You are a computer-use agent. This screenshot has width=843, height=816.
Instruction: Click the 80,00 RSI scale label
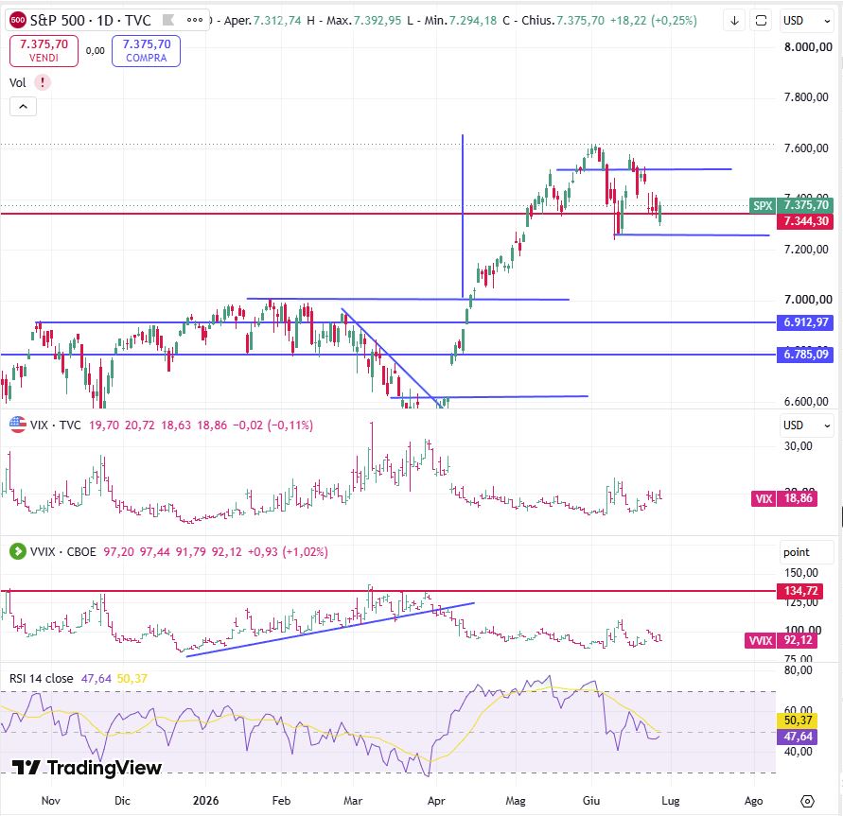(799, 670)
